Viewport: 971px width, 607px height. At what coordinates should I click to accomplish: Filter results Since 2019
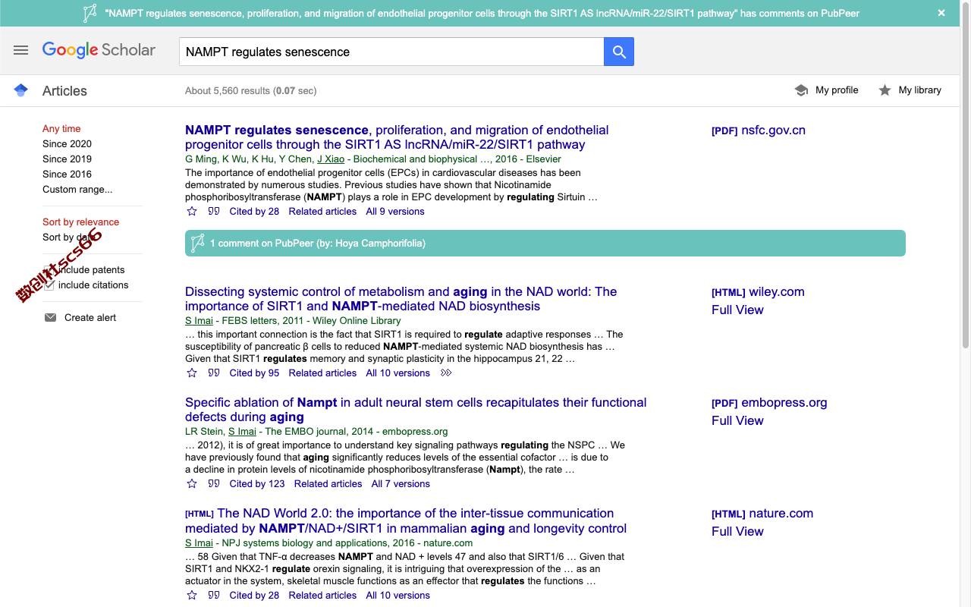(x=67, y=159)
